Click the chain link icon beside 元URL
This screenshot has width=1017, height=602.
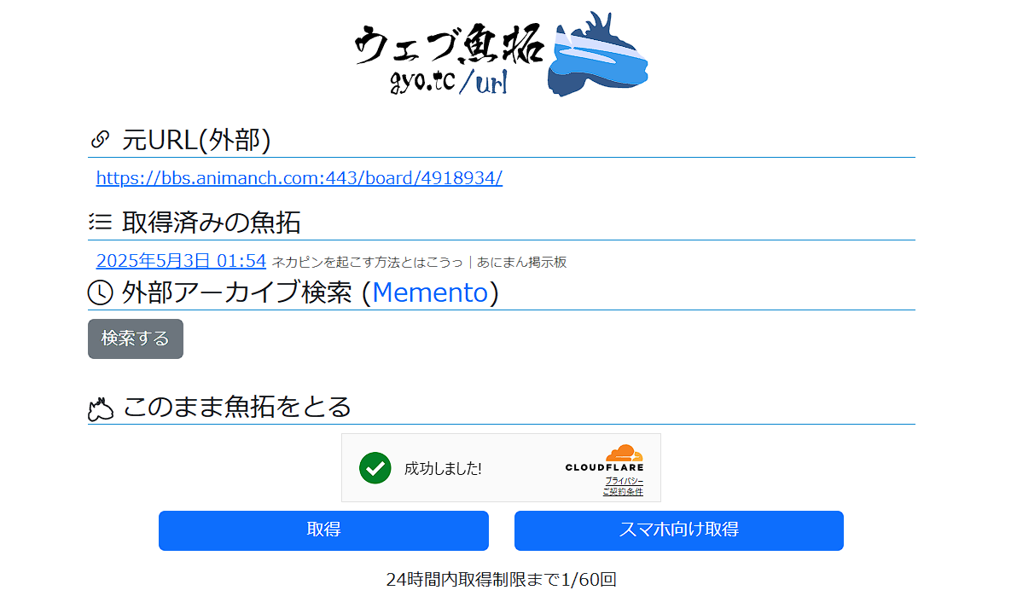tap(100, 140)
